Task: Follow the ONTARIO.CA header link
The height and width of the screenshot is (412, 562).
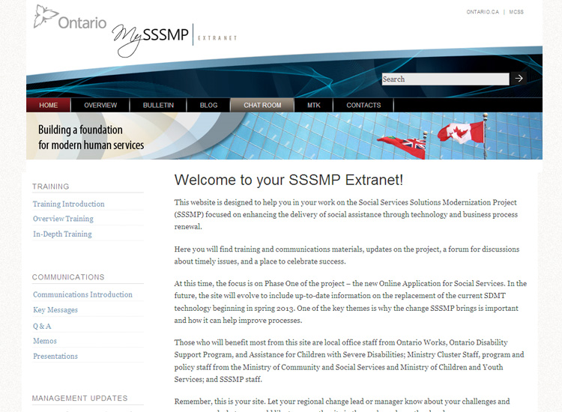Action: [483, 12]
